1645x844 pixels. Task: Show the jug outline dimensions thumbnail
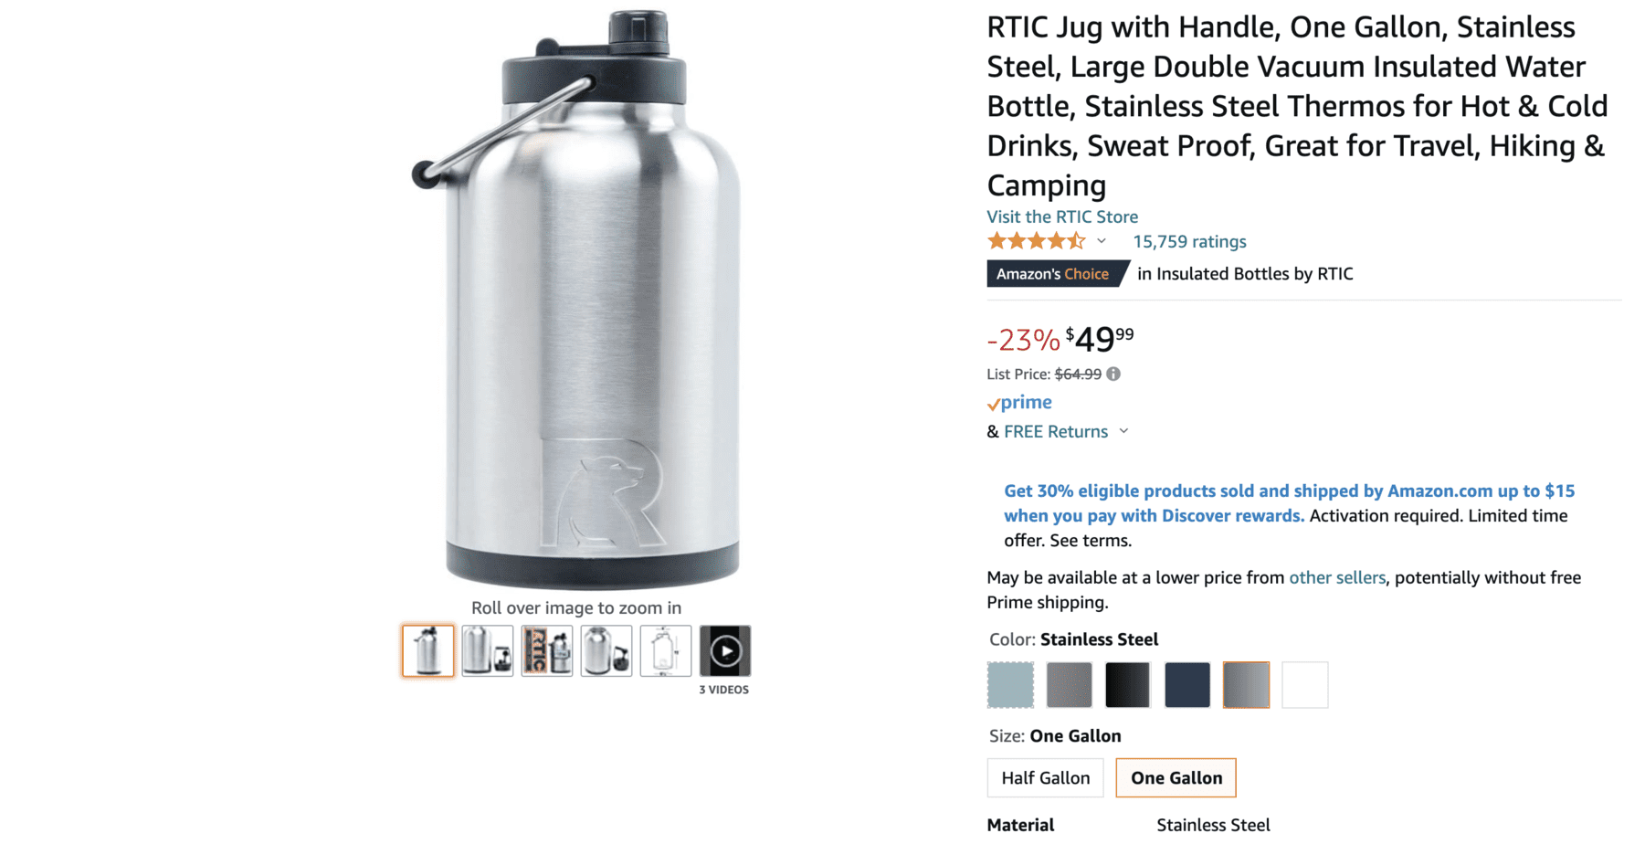[x=666, y=650]
